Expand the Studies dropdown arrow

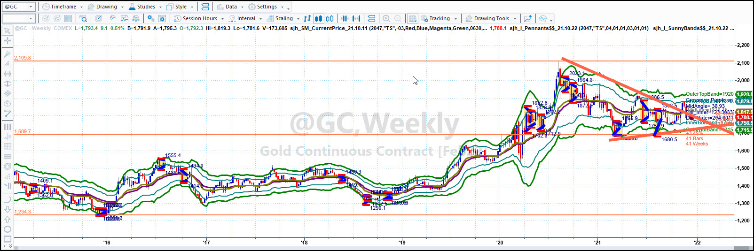[160, 7]
